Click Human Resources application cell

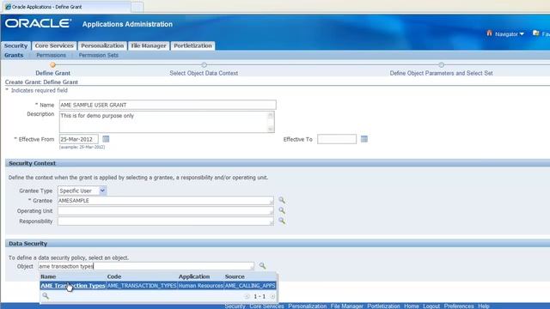(200, 286)
